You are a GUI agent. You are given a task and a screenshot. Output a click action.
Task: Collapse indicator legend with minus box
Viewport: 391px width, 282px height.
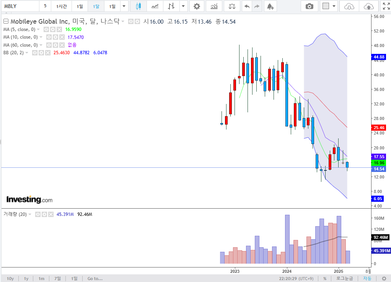coord(6,21)
